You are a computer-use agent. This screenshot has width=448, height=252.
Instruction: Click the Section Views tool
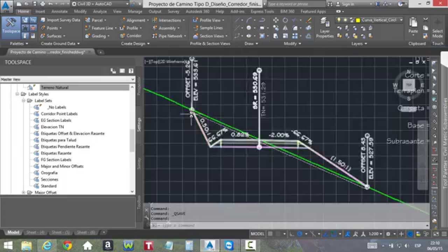[x=210, y=36]
